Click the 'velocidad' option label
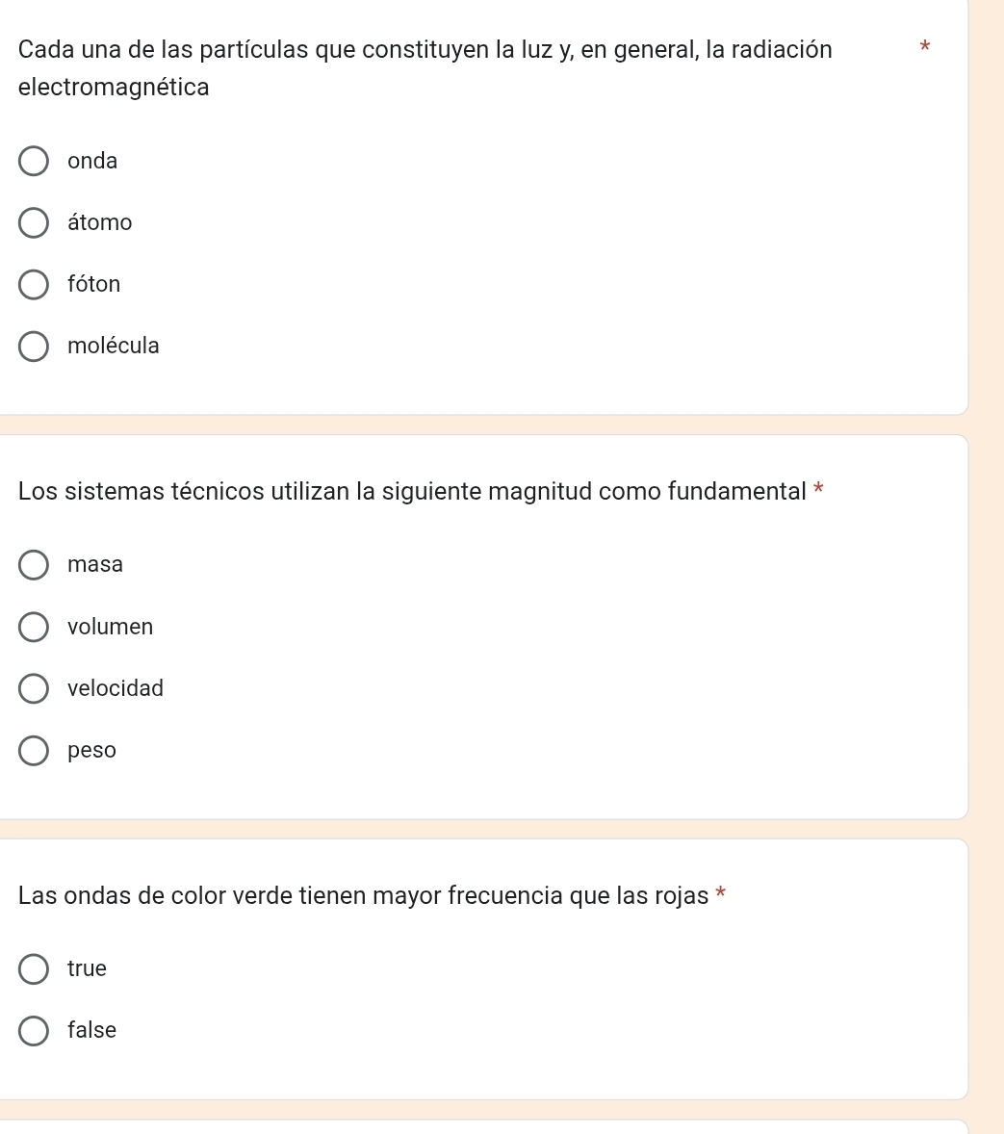Image resolution: width=1004 pixels, height=1134 pixels. coord(116,687)
